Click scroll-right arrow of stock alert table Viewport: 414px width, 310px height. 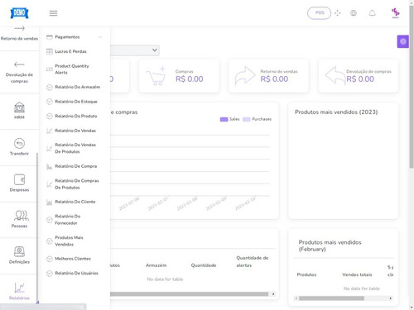(x=273, y=294)
